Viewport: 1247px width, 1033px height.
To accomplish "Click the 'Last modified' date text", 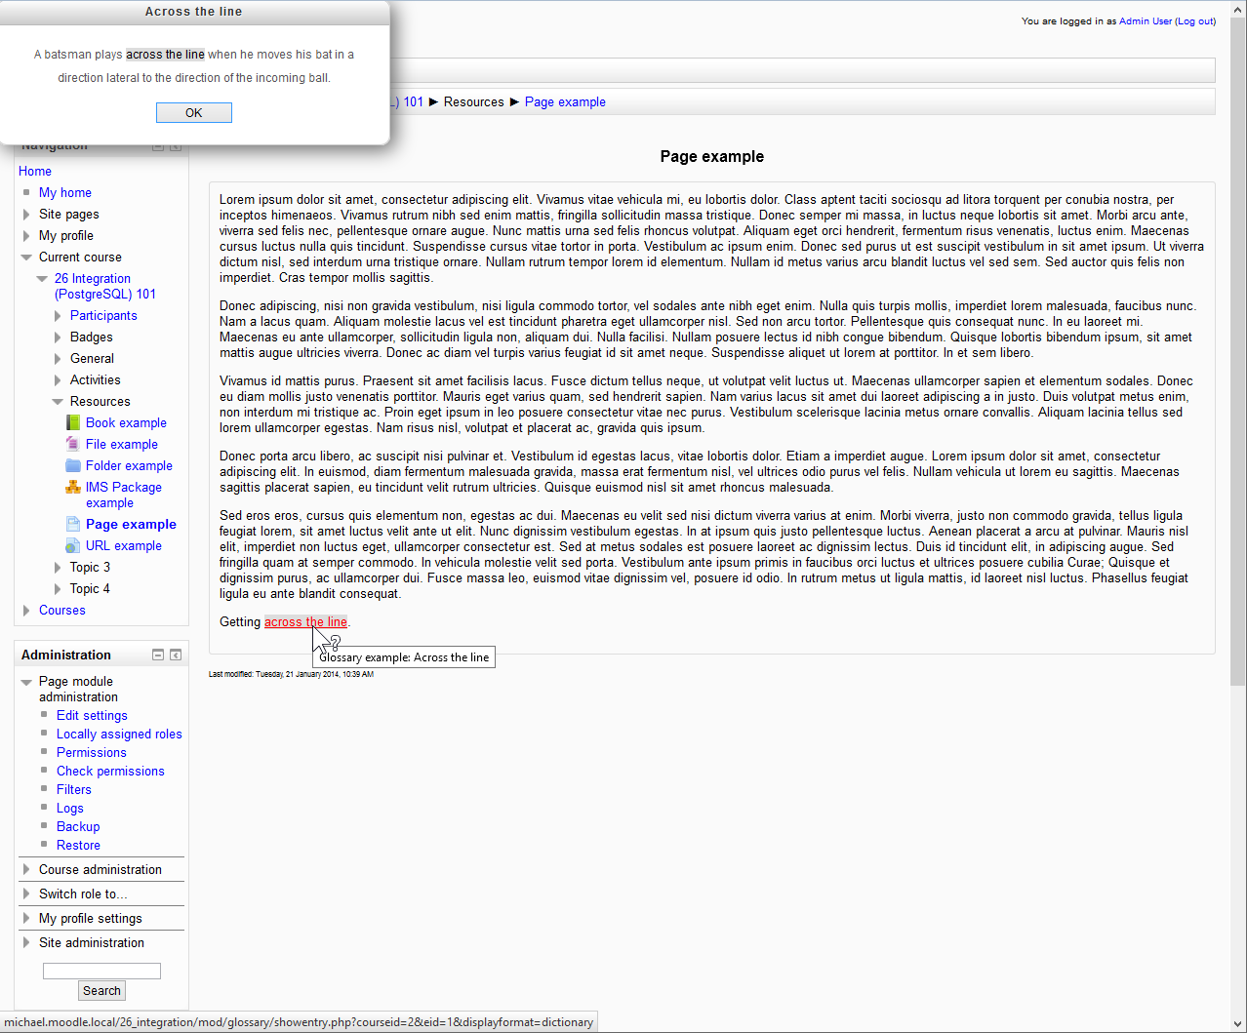I will point(291,674).
